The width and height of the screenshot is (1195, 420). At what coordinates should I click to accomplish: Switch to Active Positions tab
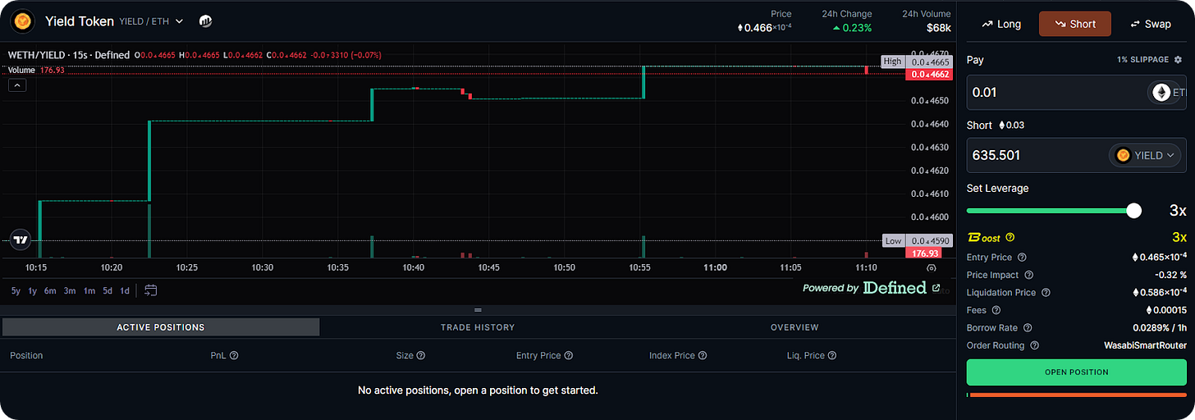[161, 327]
